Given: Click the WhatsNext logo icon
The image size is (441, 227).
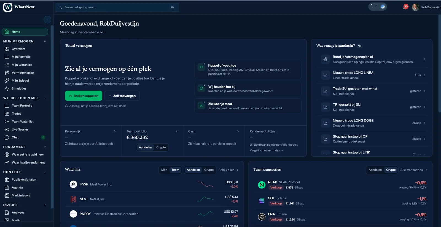Looking at the screenshot, I should click(8, 7).
